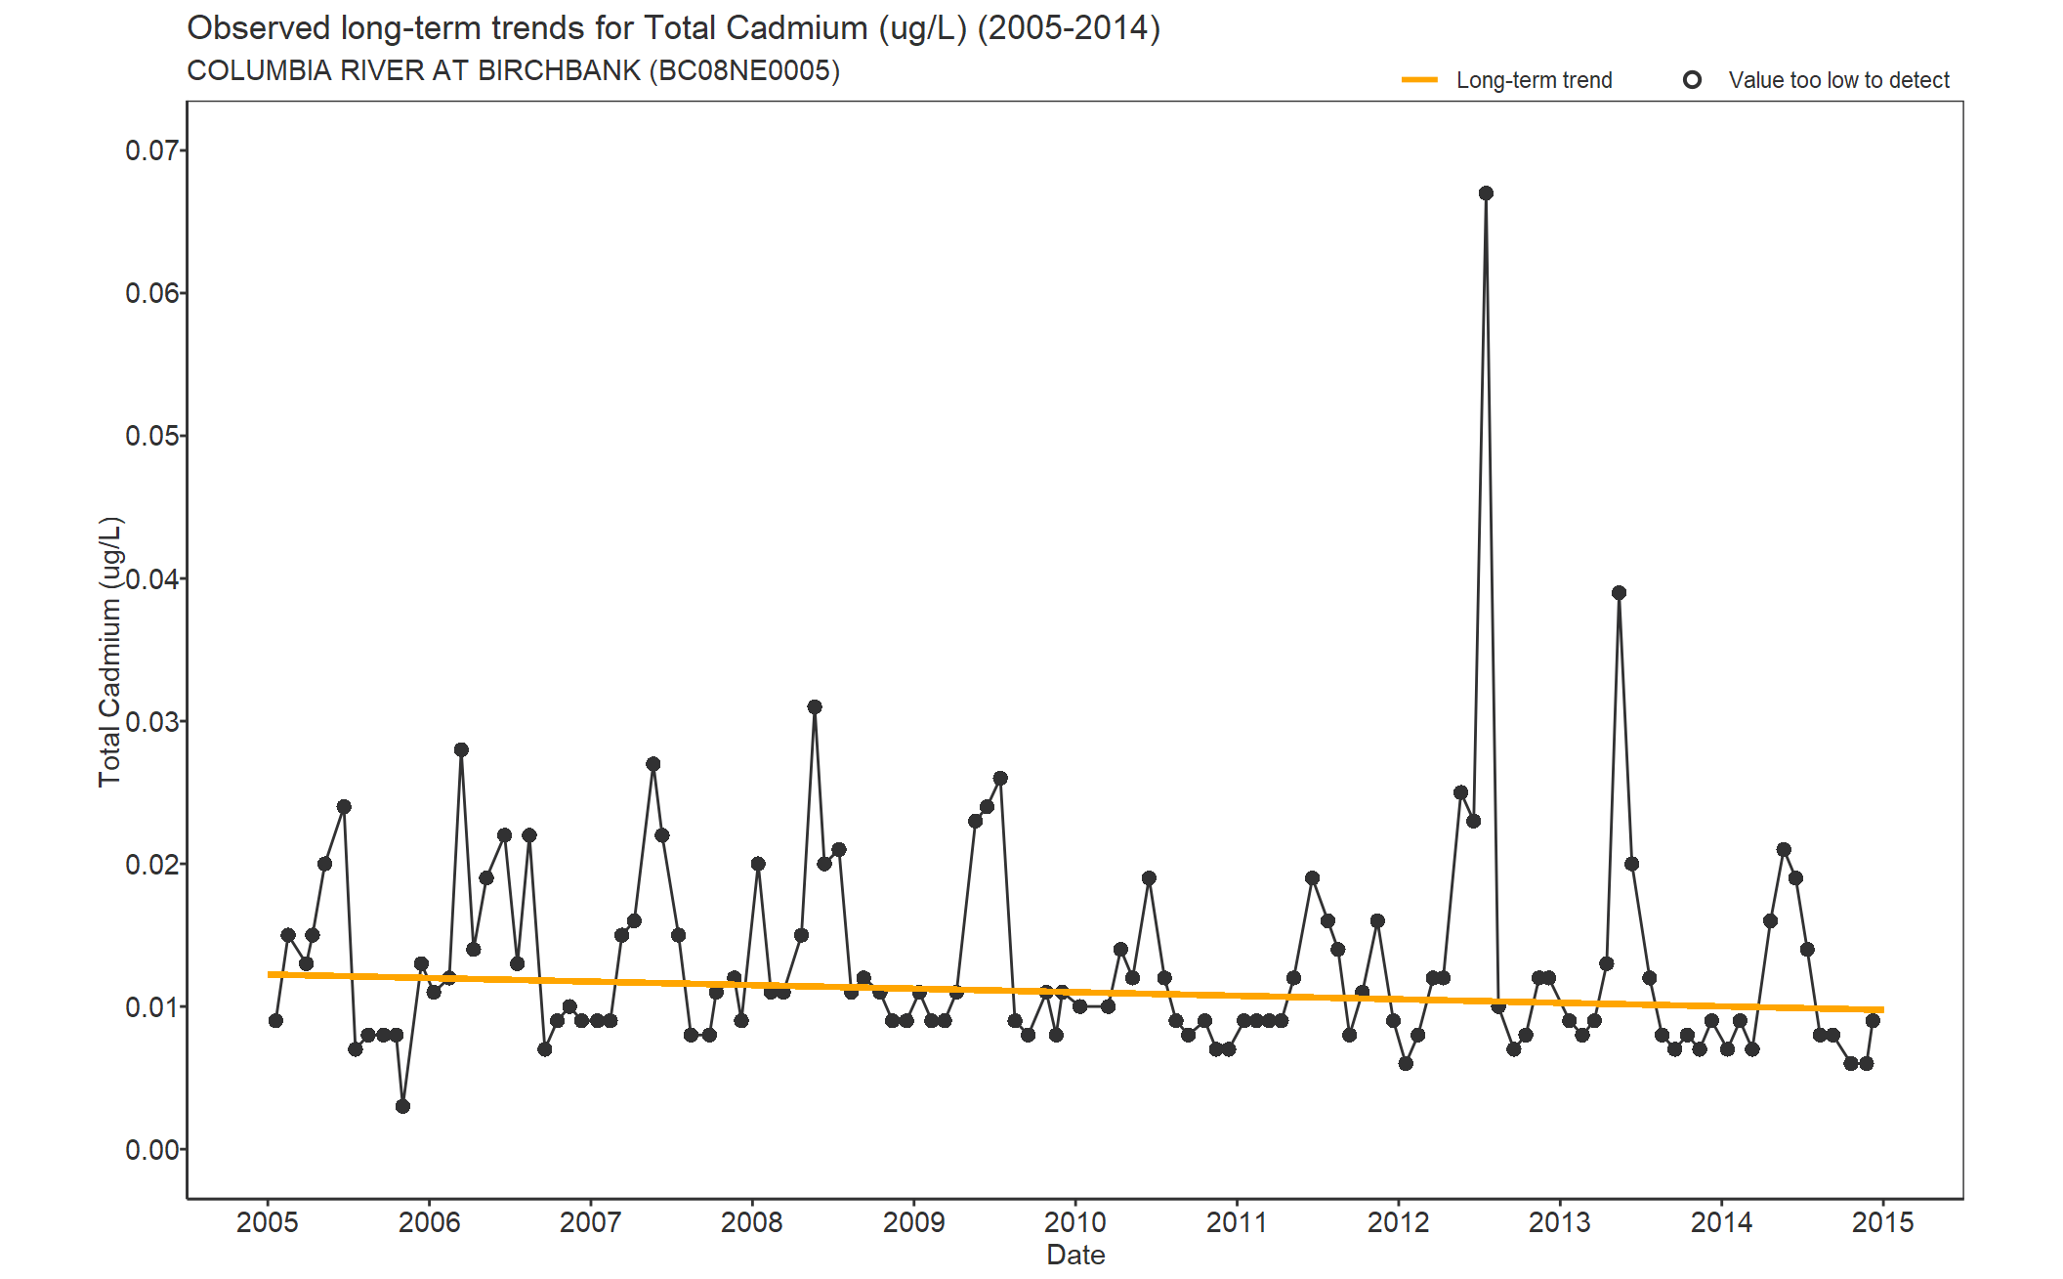Click the 2012 x-axis label
The height and width of the screenshot is (1279, 2063).
click(1398, 1222)
